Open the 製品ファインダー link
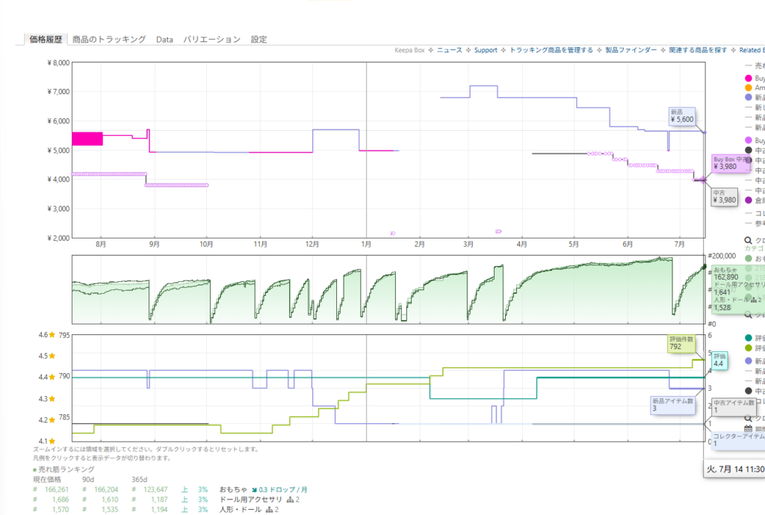Image resolution: width=765 pixels, height=515 pixels. [x=631, y=50]
